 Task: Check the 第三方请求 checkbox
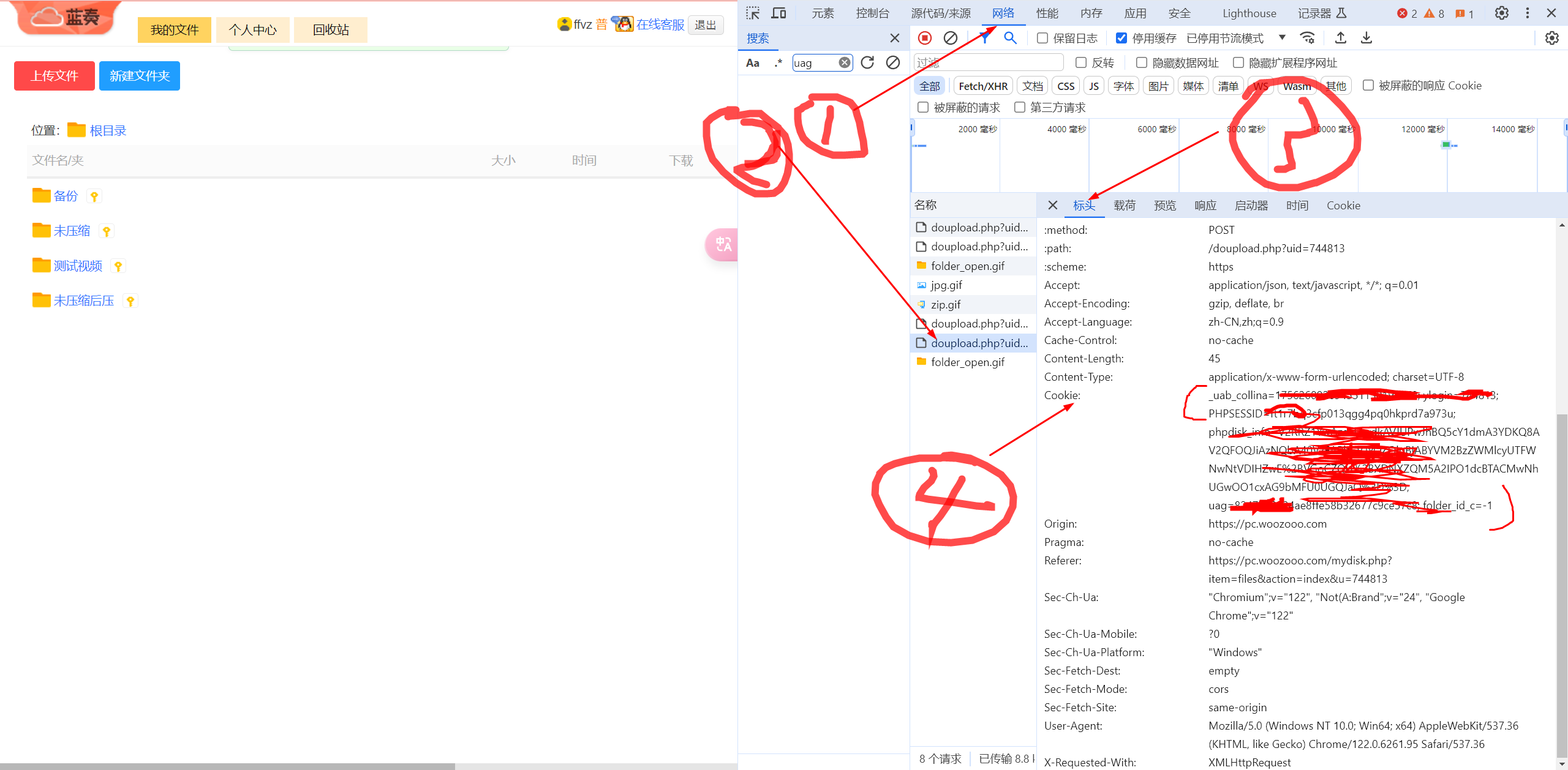click(x=1020, y=107)
